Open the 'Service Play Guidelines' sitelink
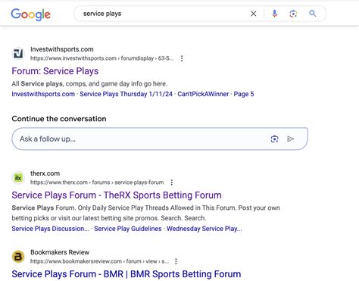 pos(128,229)
